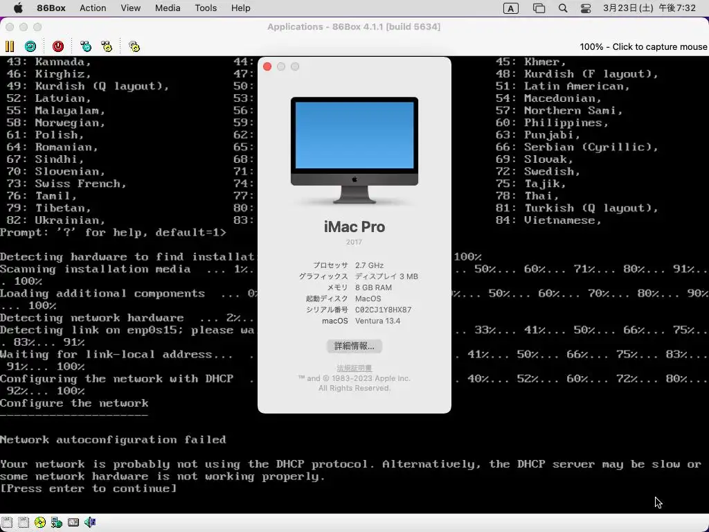Open the Apple menu
The height and width of the screenshot is (532, 709).
[x=18, y=8]
